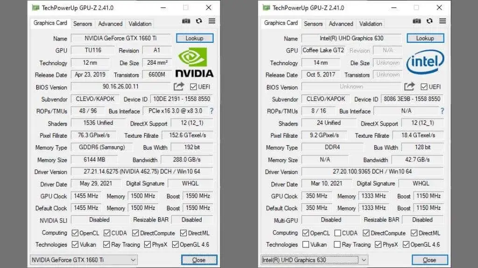Image resolution: width=478 pixels, height=268 pixels.
Task: Open the hamburger menu in the Intel window
Action: (x=443, y=21)
